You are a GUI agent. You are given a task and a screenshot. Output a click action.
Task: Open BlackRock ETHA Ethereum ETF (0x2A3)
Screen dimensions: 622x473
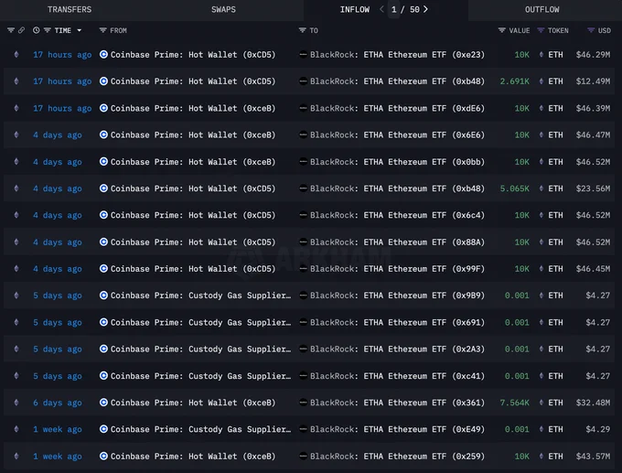tap(398, 349)
